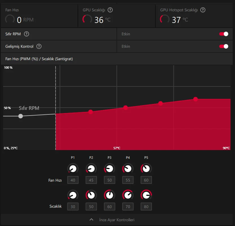Click the P3 temperature field showing 60
The height and width of the screenshot is (226, 235).
(109, 207)
